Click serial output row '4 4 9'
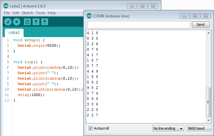 (93, 71)
